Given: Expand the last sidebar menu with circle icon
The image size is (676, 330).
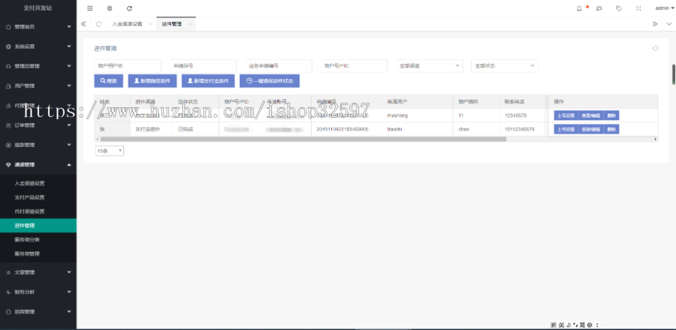Looking at the screenshot, I should (38, 312).
